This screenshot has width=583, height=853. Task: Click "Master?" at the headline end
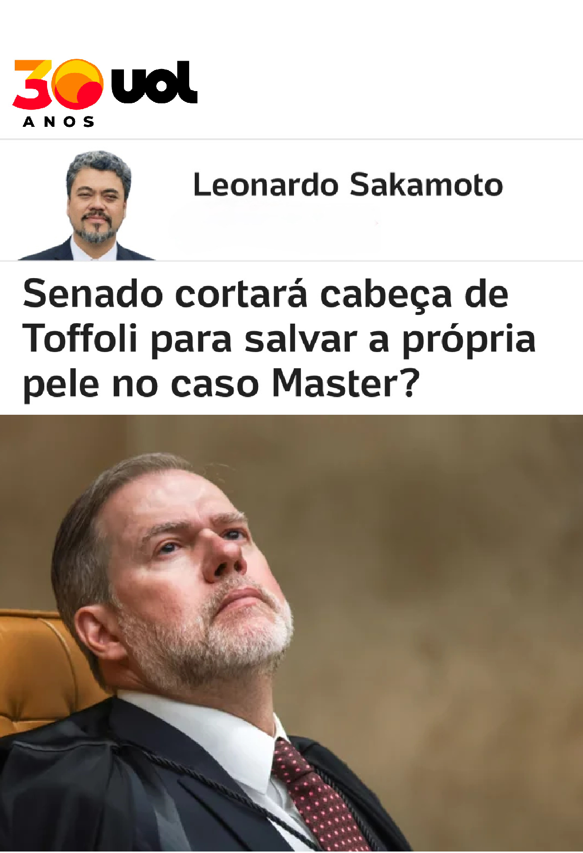pyautogui.click(x=346, y=383)
